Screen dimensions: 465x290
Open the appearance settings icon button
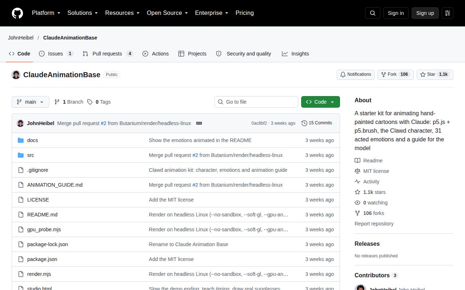(448, 13)
